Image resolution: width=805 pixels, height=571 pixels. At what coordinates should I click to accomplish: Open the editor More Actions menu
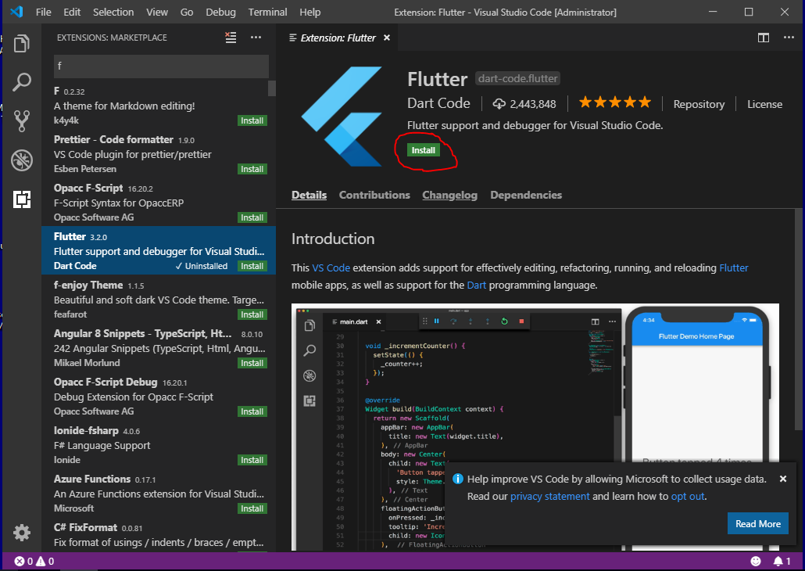789,37
